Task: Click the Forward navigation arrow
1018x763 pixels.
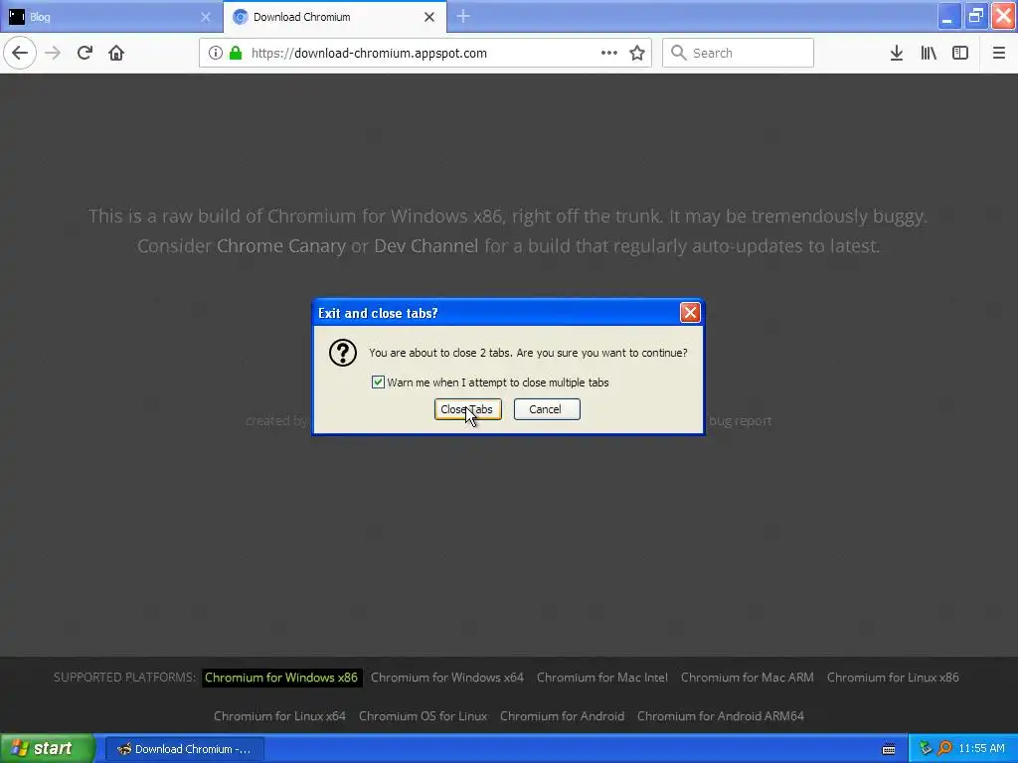Action: 53,53
